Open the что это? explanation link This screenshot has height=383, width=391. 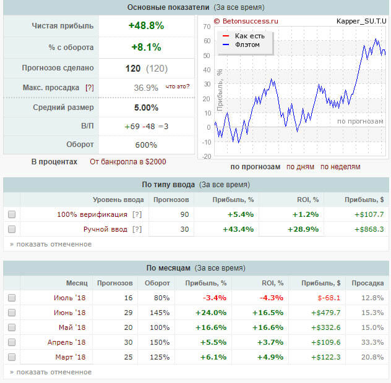click(x=178, y=86)
